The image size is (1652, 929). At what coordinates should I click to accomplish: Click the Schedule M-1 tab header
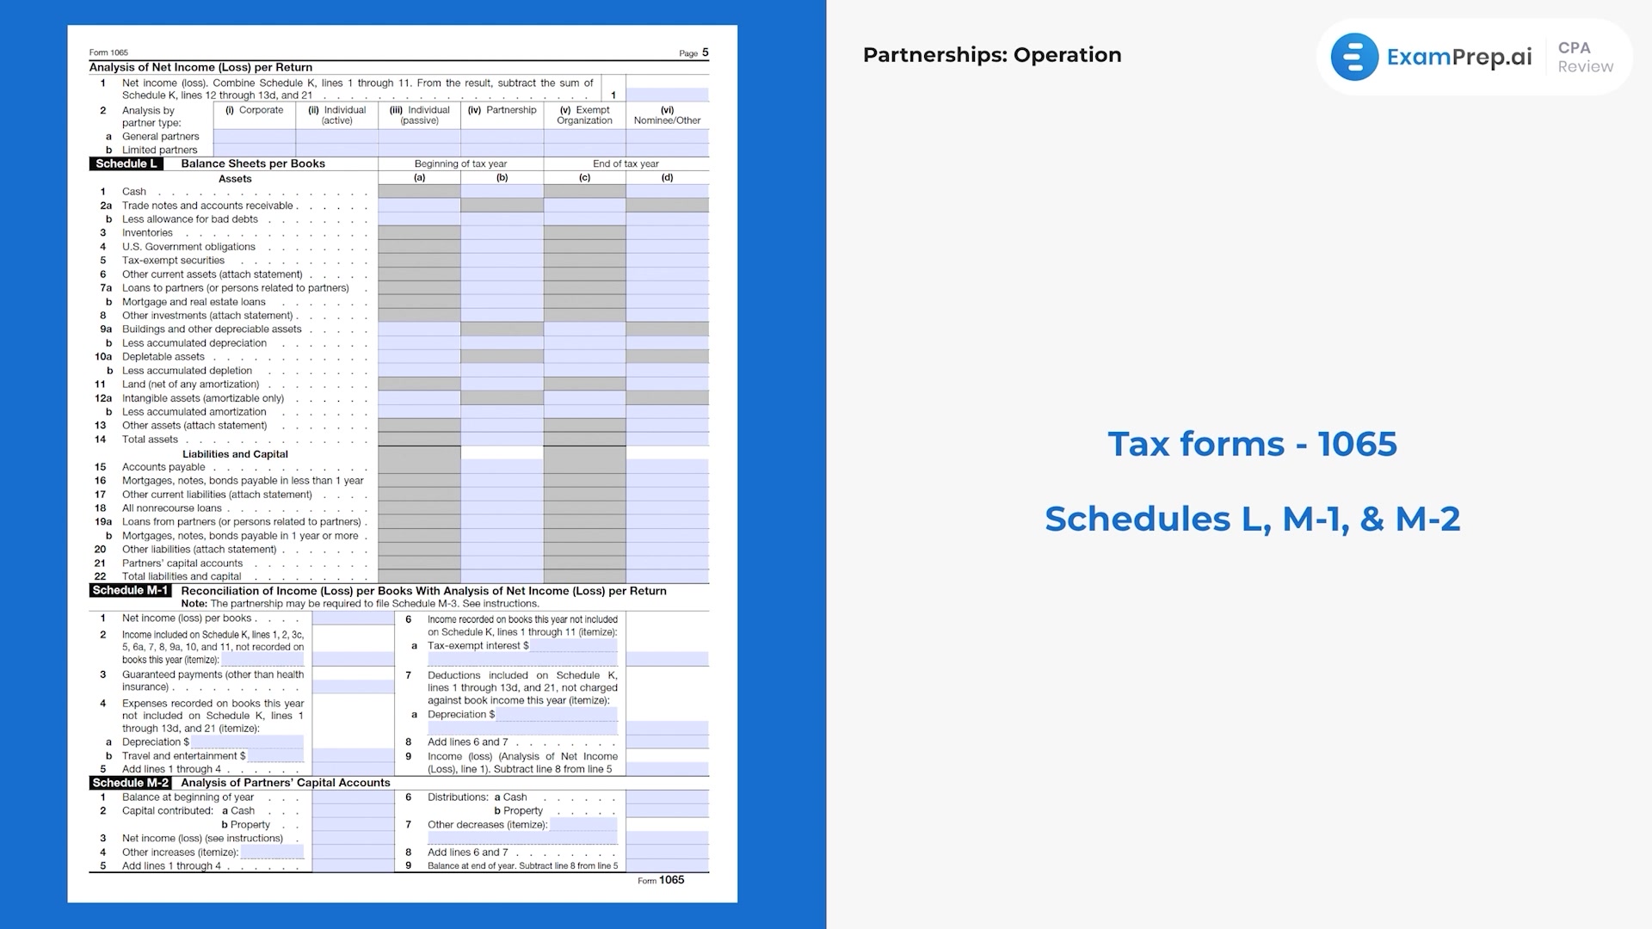coord(129,590)
